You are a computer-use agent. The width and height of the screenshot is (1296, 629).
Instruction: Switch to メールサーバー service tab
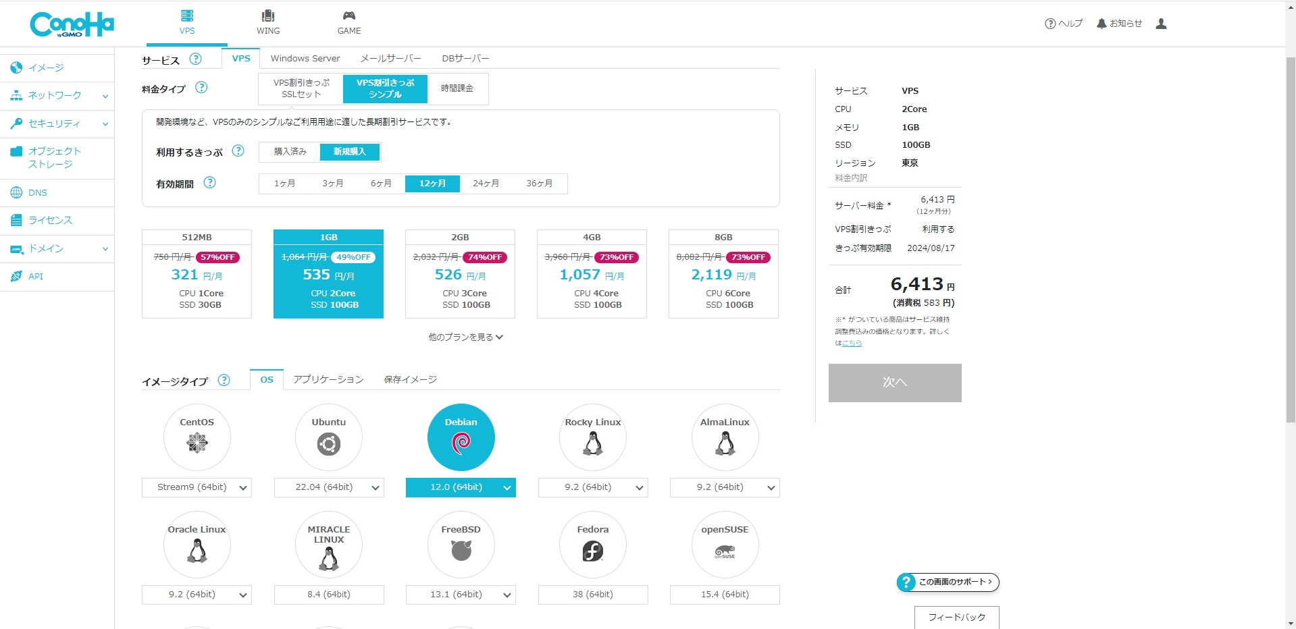390,59
